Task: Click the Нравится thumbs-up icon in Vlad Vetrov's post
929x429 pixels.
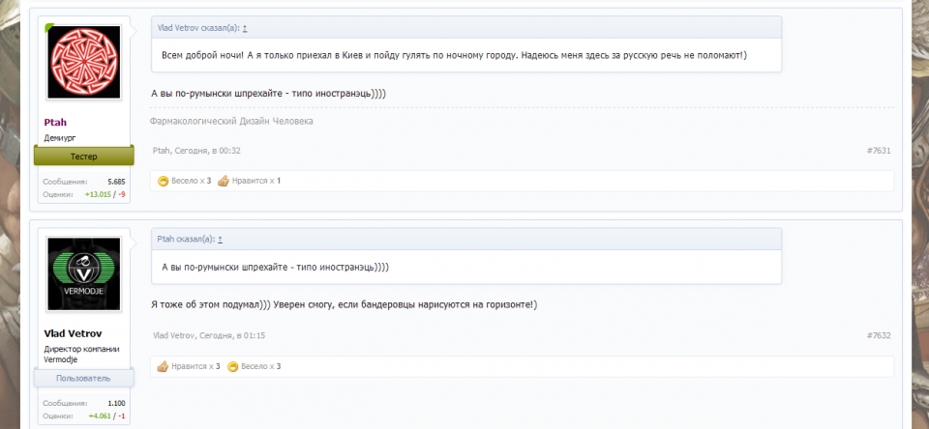Action: (164, 366)
